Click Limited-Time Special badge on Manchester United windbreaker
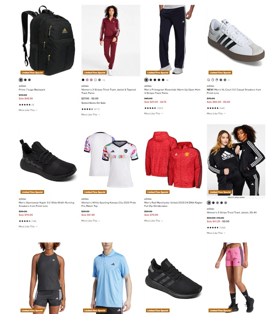Image resolution: width=279 pixels, height=314 pixels. point(158,192)
